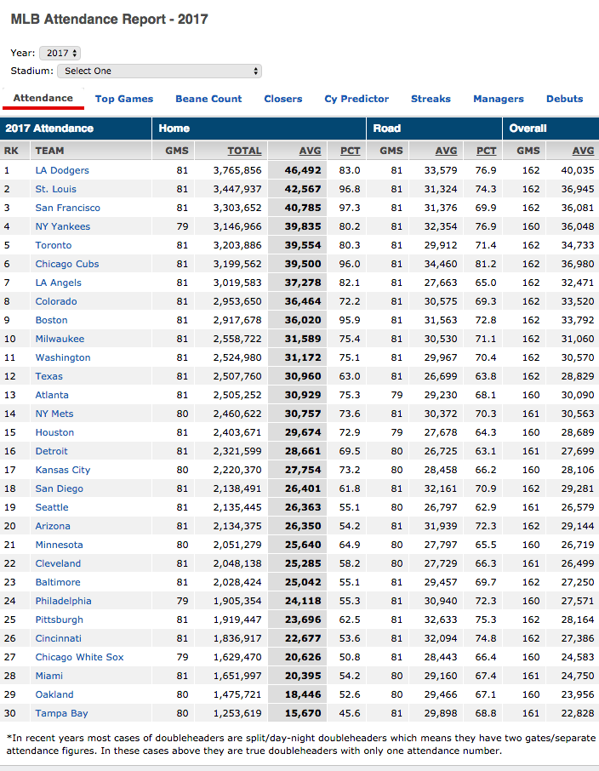Click the Chicago Cubs road average 34,460
The width and height of the screenshot is (599, 771).
point(441,264)
